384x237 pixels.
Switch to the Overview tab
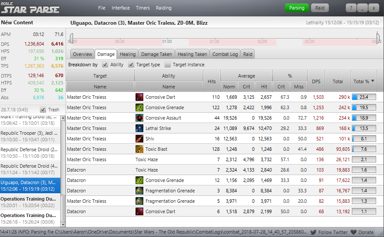82,54
